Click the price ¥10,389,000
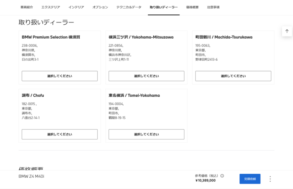This screenshot has width=293, height=189. [x=206, y=180]
